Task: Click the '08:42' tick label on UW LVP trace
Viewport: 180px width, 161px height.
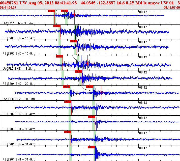Action: tap(143, 12)
